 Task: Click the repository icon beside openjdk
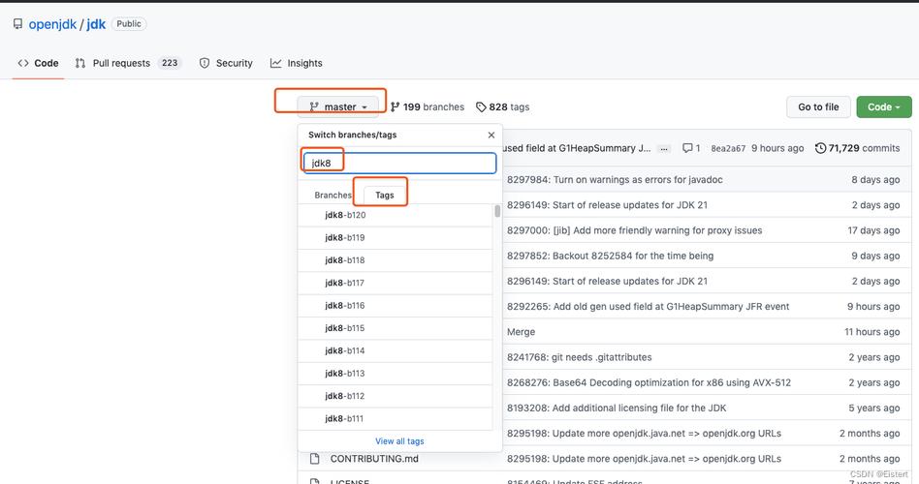(x=17, y=24)
